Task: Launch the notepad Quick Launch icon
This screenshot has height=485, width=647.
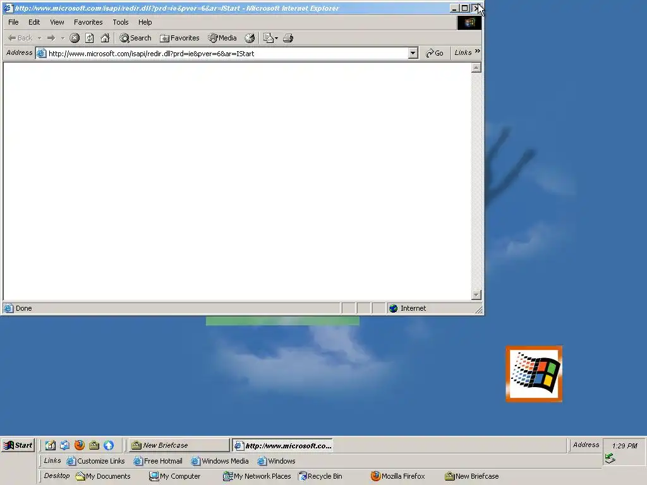Action: [51, 445]
